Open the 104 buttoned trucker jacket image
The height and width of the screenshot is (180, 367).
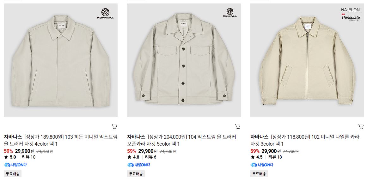[184, 60]
